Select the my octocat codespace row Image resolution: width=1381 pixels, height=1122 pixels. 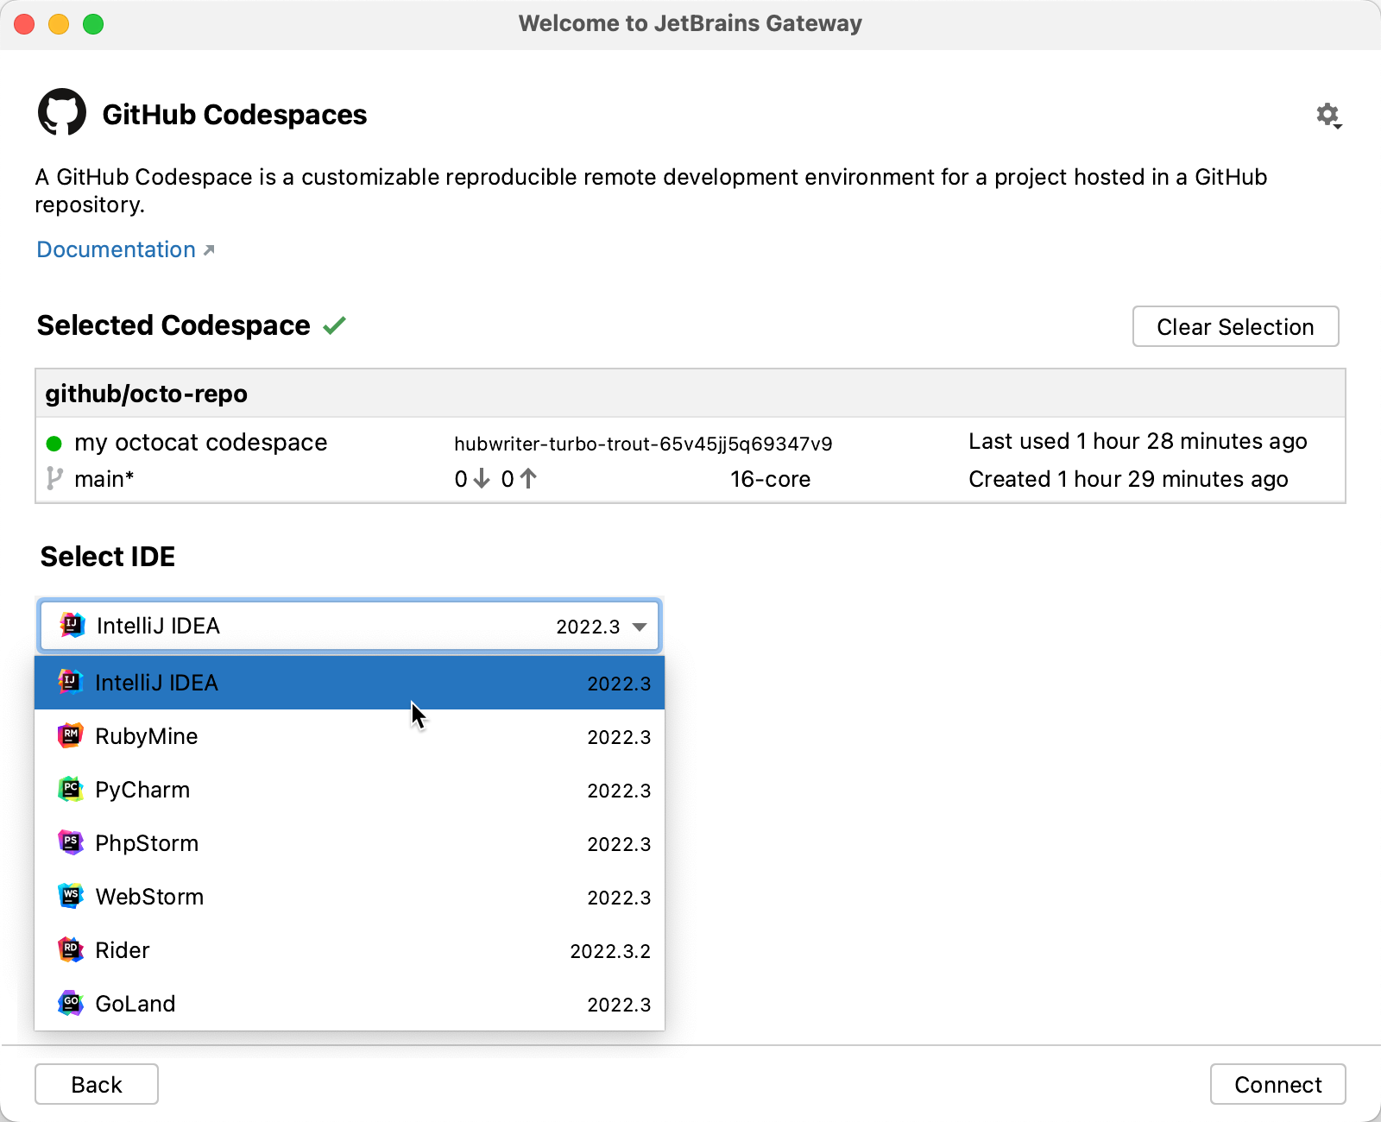[x=201, y=442]
